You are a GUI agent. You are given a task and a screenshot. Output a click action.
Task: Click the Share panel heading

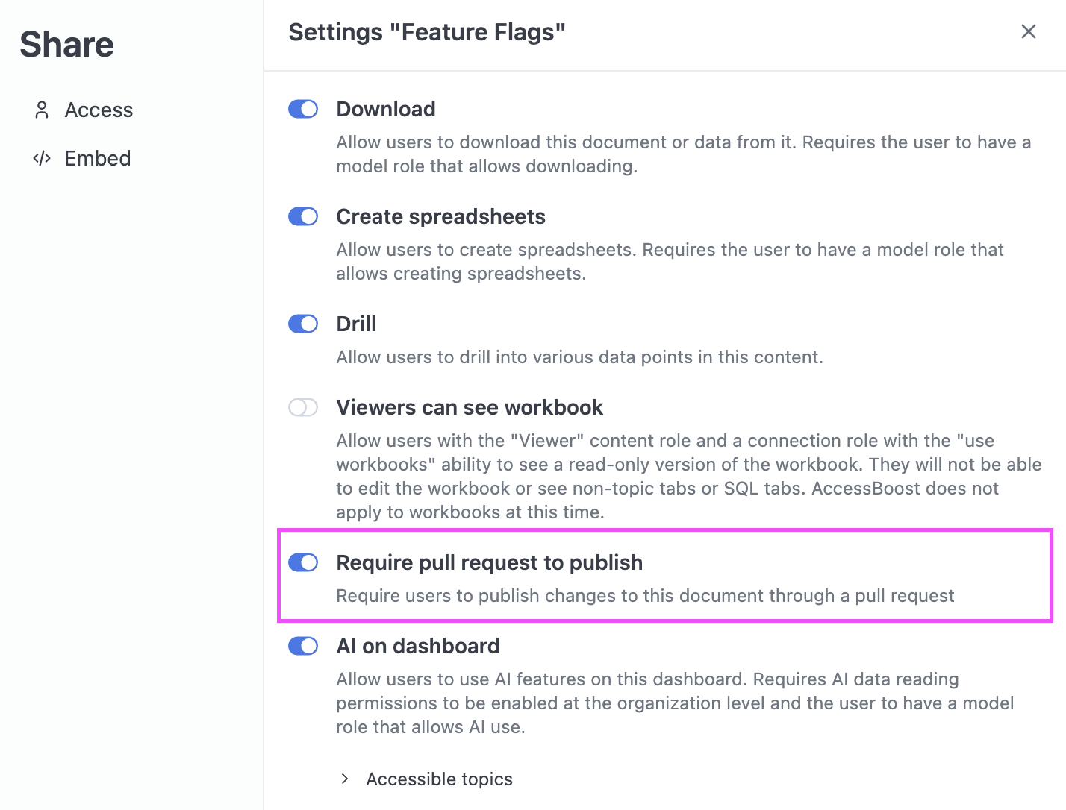(67, 44)
